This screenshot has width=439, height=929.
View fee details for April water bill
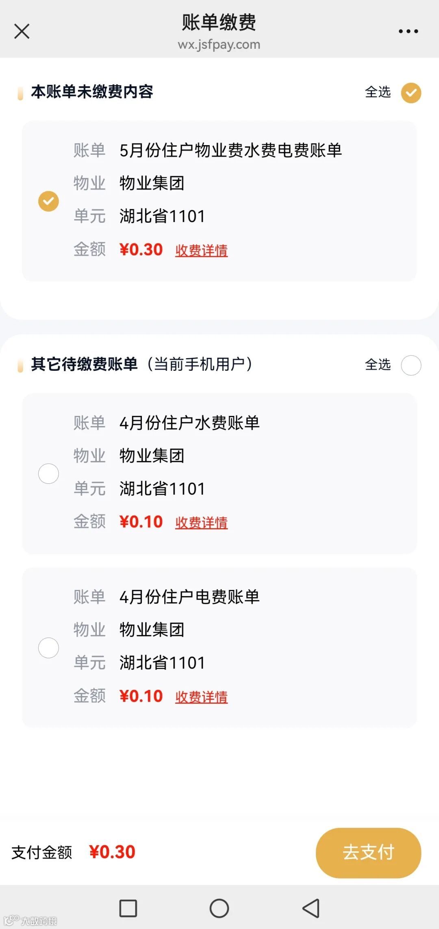click(x=201, y=523)
